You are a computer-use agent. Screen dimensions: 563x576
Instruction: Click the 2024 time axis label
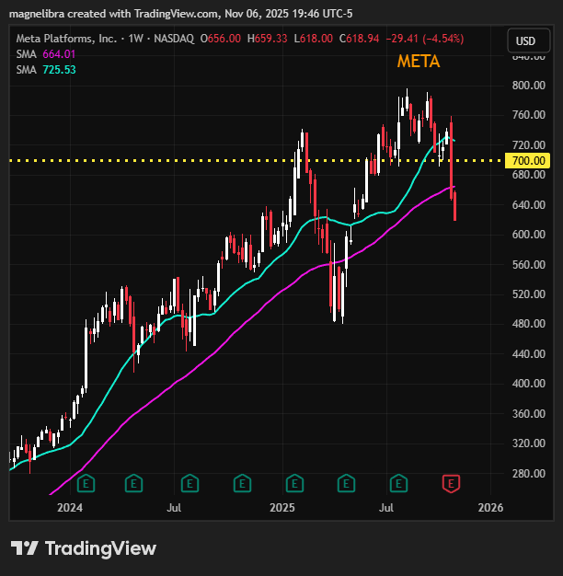coord(70,508)
